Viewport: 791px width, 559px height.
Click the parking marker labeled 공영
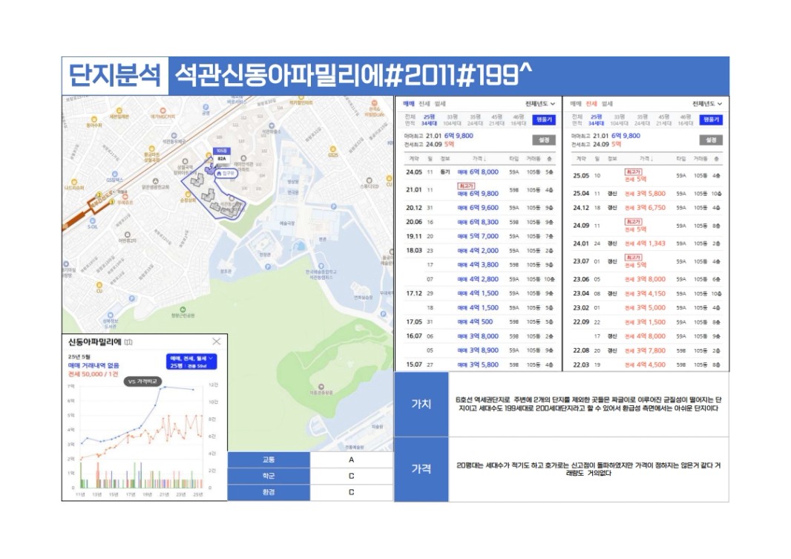coord(206,109)
